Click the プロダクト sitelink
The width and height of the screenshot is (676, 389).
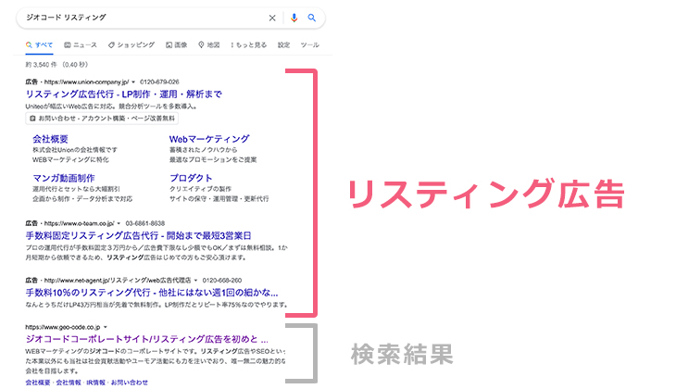192,178
